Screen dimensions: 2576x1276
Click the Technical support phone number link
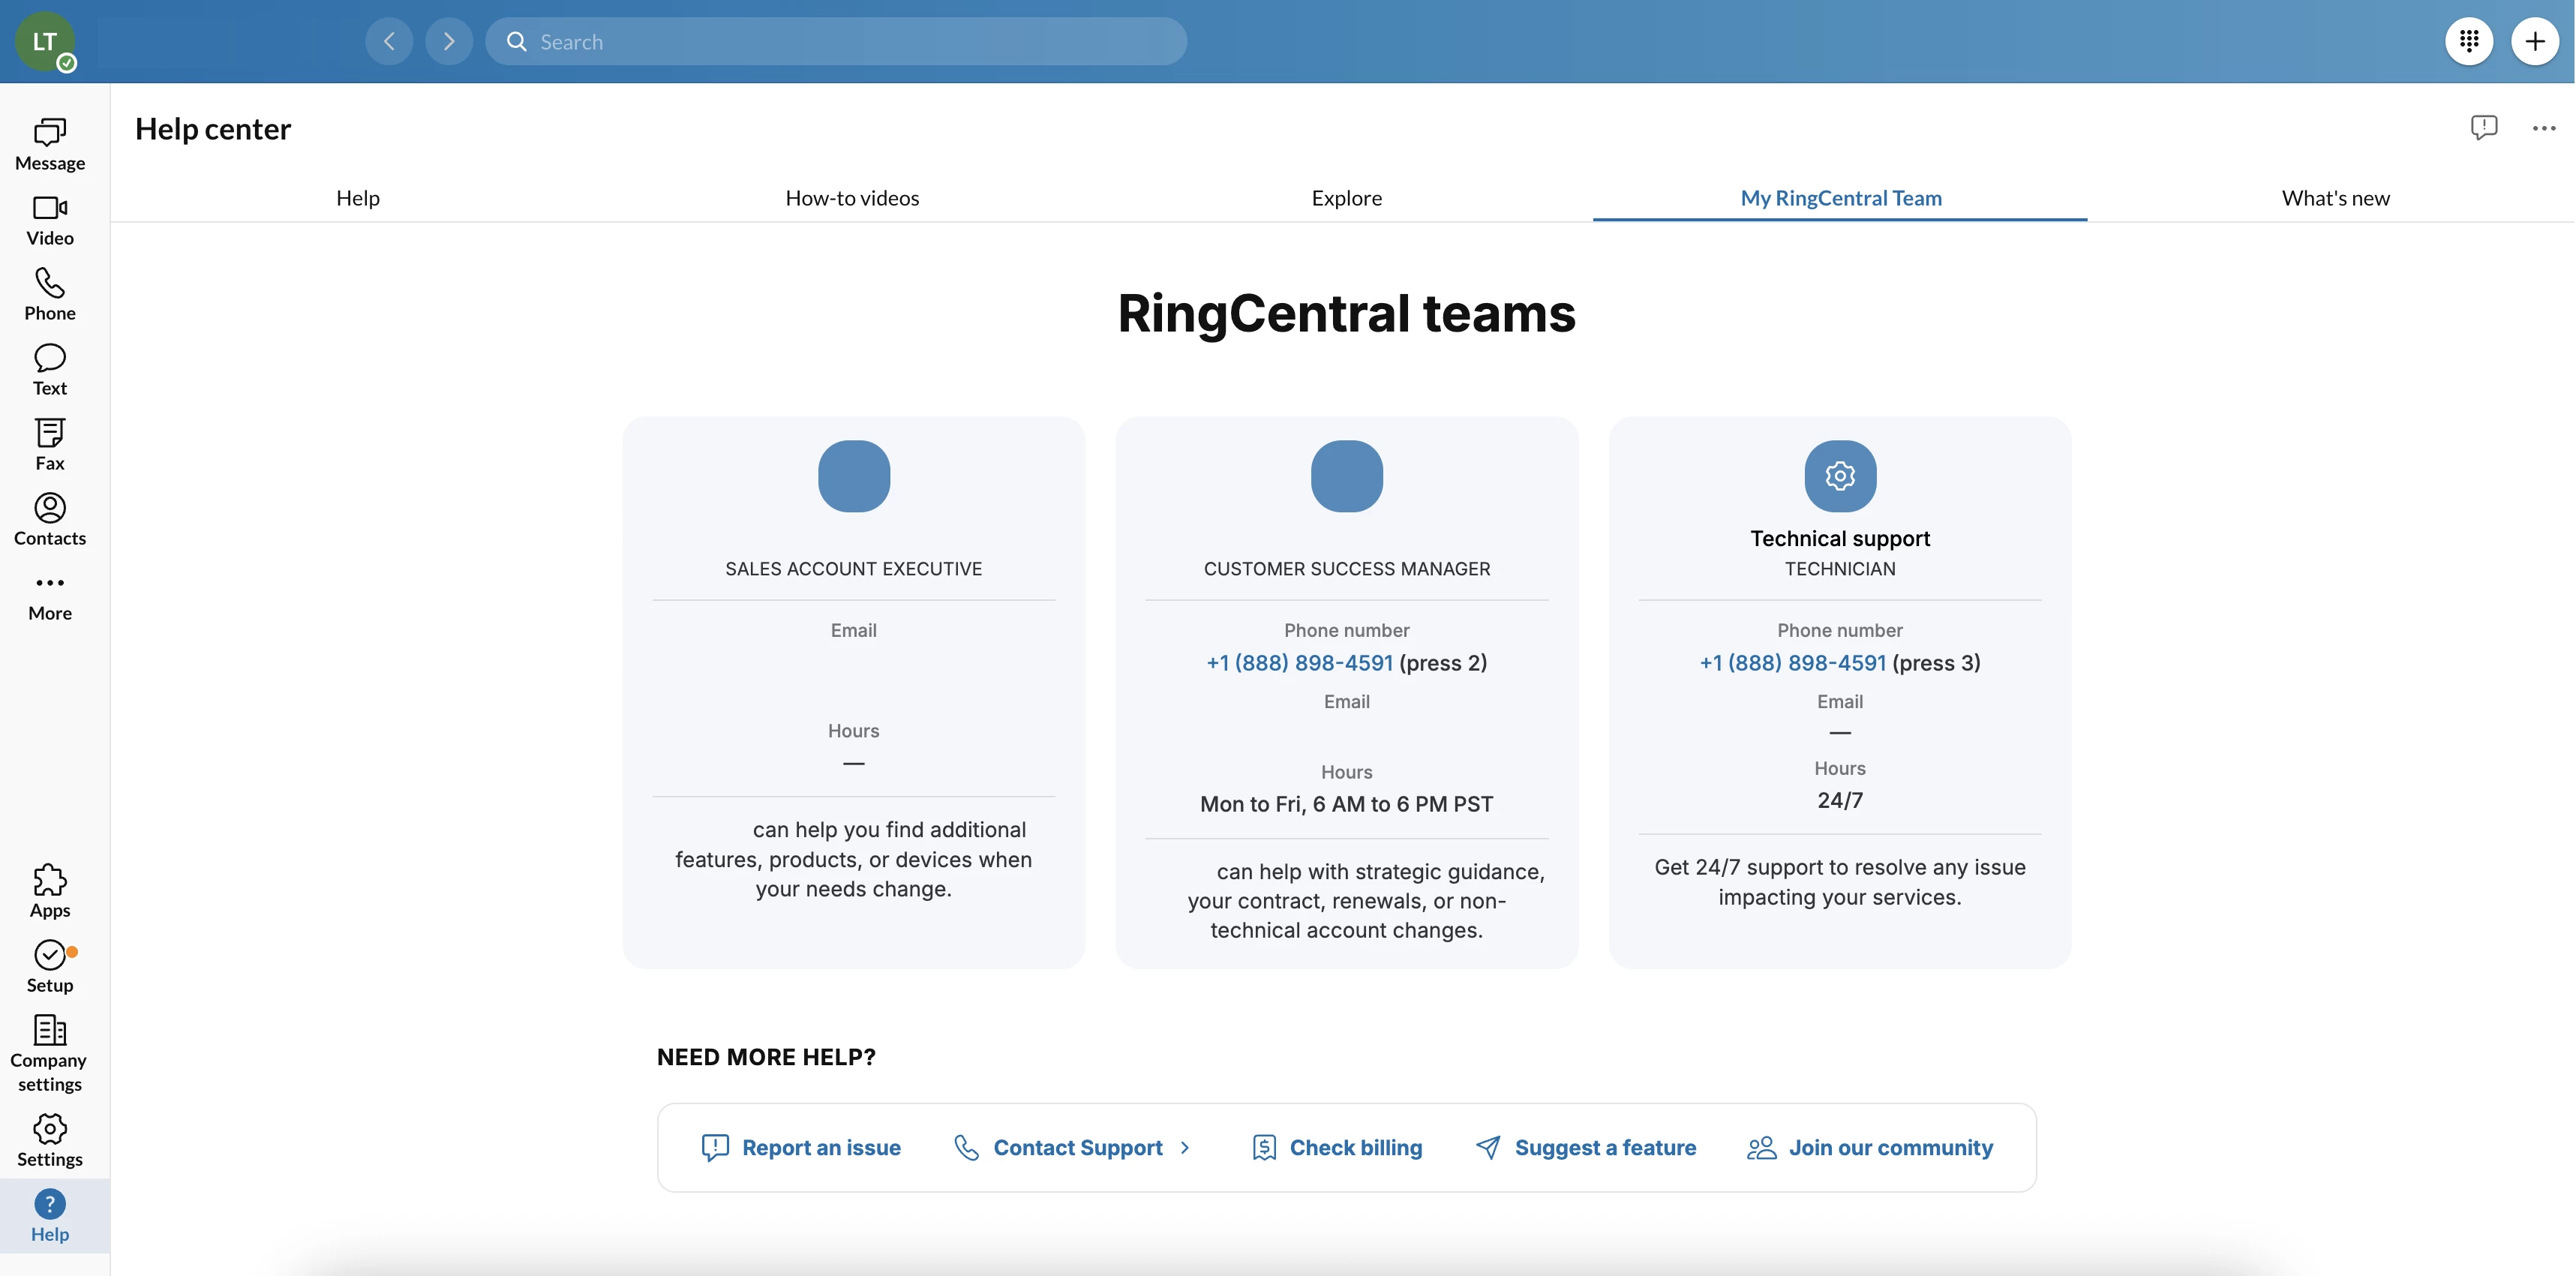1792,662
